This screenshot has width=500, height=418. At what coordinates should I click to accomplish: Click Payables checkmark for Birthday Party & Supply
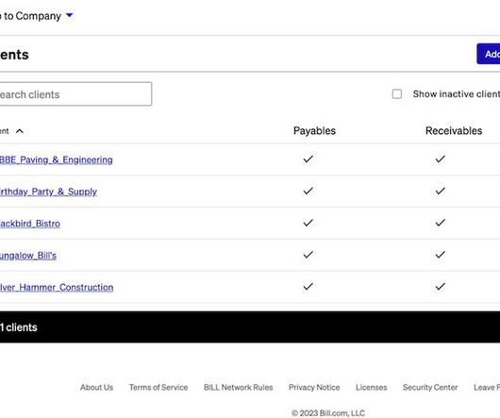308,191
